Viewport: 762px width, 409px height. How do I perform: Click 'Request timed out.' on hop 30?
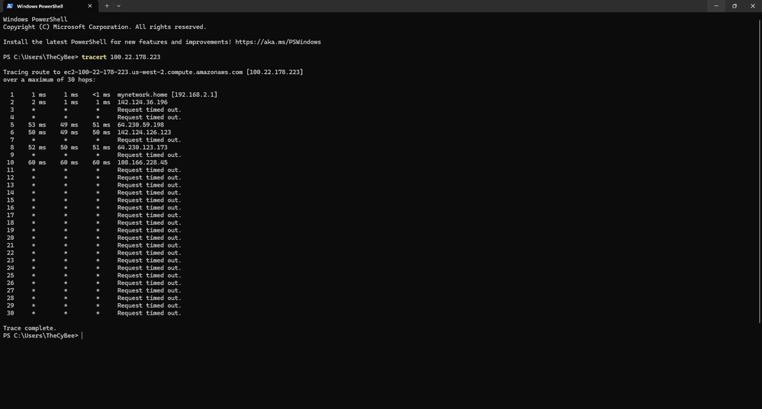tap(150, 313)
